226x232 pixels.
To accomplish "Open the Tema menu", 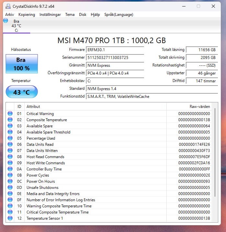I will 70,15.
